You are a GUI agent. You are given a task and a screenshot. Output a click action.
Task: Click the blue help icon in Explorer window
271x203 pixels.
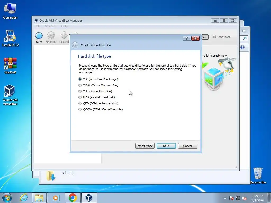(x=242, y=47)
